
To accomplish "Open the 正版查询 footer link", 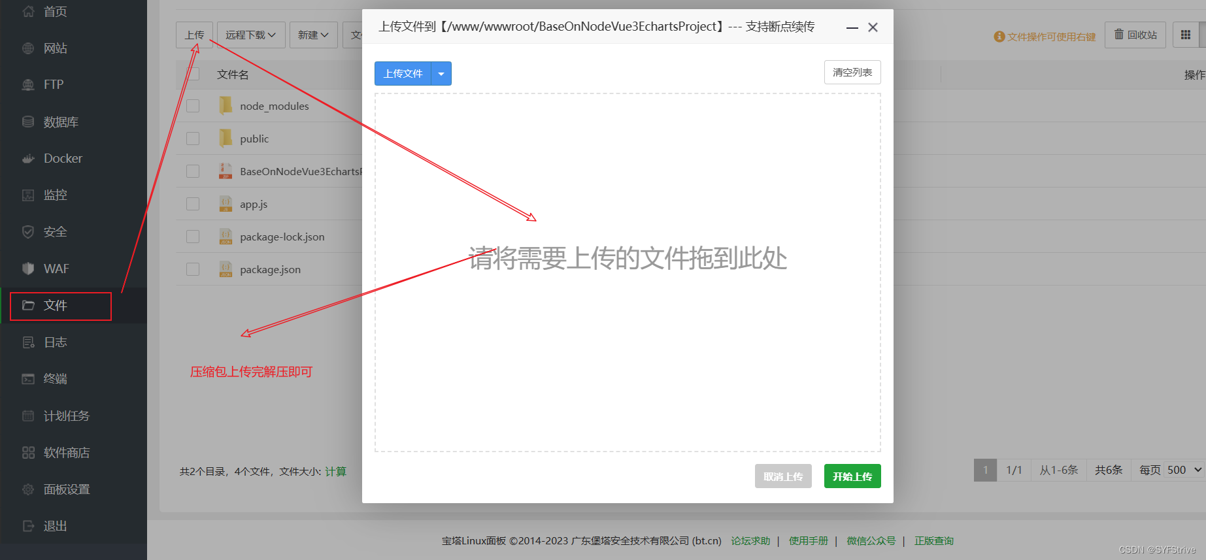I will 934,540.
